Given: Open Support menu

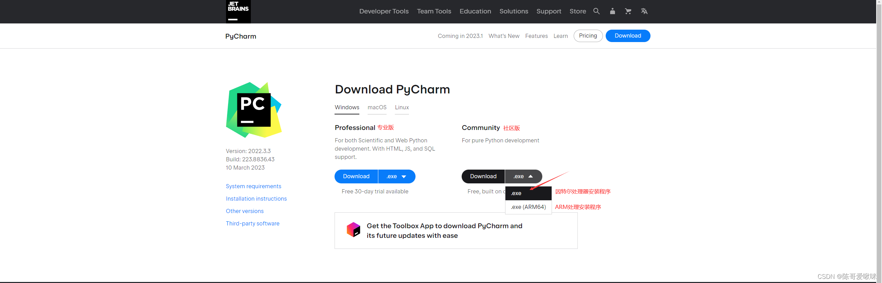Looking at the screenshot, I should (549, 11).
